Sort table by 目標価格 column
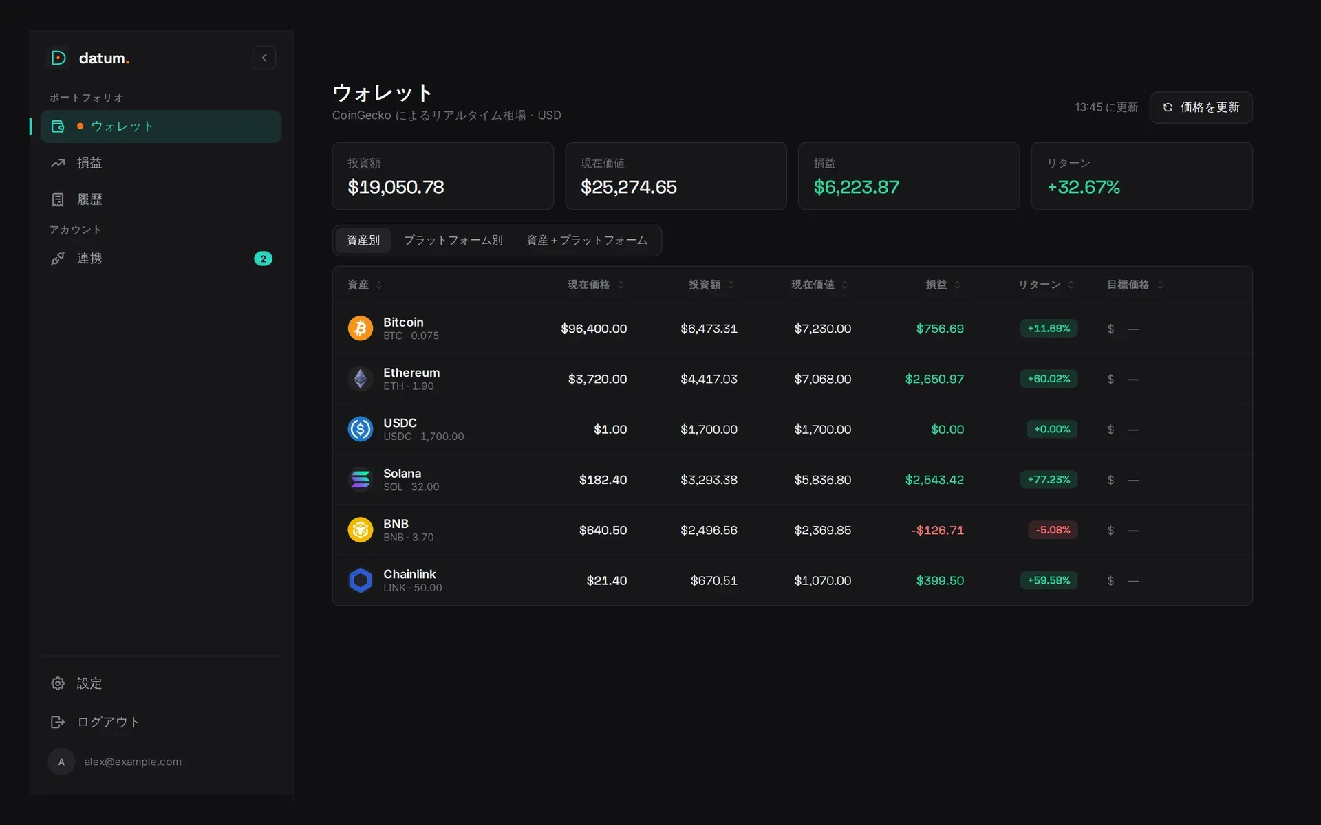This screenshot has height=825, width=1321. pos(1135,285)
